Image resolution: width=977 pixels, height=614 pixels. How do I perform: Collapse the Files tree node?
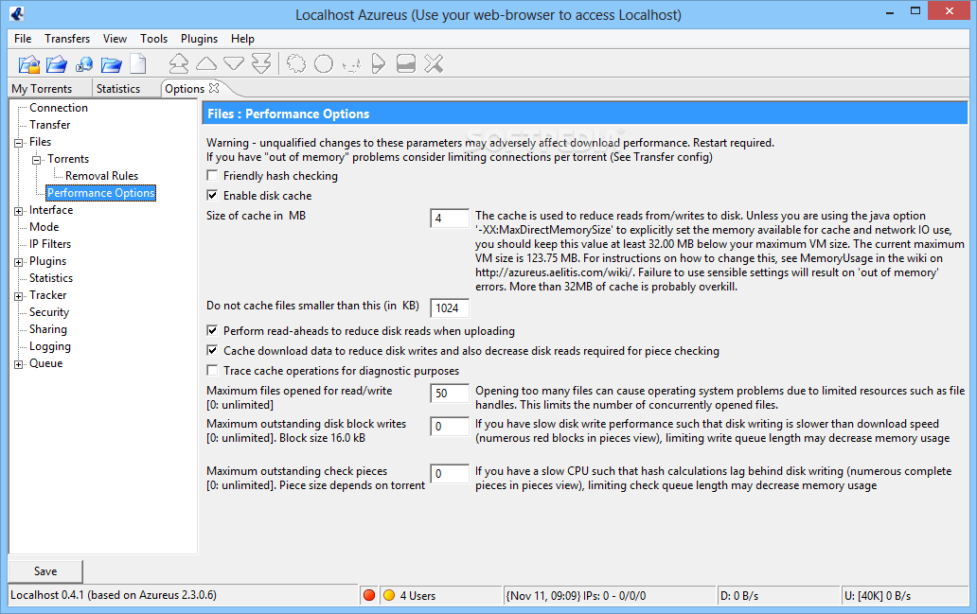click(19, 143)
